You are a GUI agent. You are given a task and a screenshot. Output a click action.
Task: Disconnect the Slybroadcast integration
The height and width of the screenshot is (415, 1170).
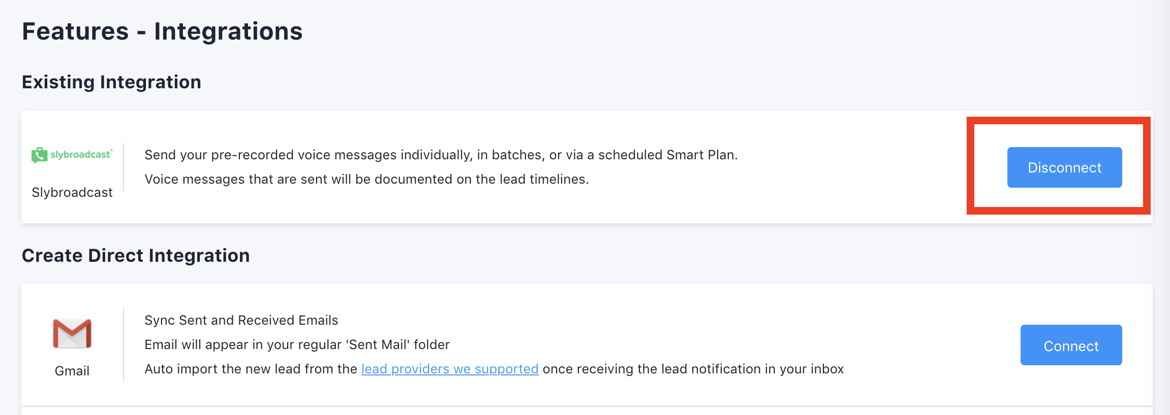click(x=1064, y=167)
